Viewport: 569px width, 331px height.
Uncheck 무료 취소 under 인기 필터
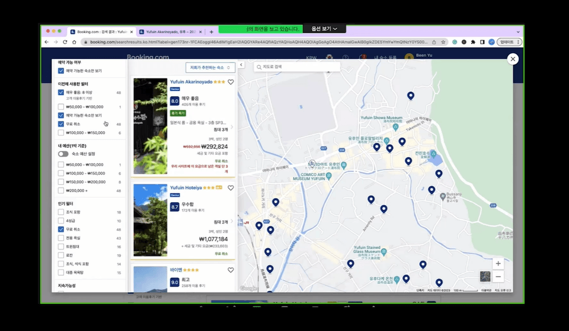click(x=61, y=229)
